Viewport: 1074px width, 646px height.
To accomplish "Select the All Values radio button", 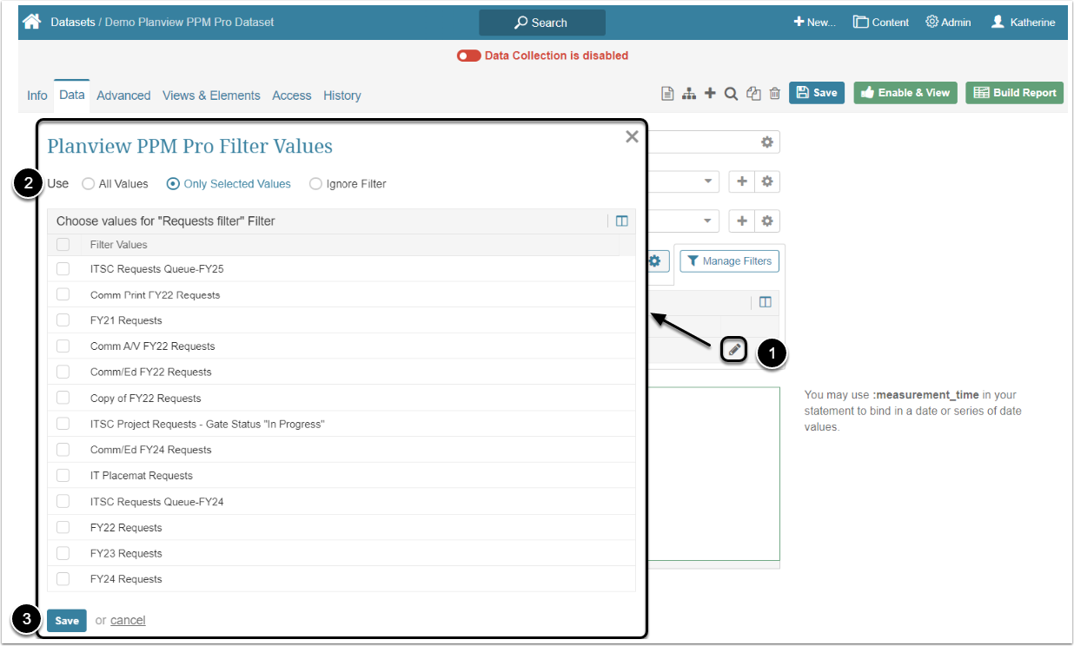I will (x=89, y=184).
